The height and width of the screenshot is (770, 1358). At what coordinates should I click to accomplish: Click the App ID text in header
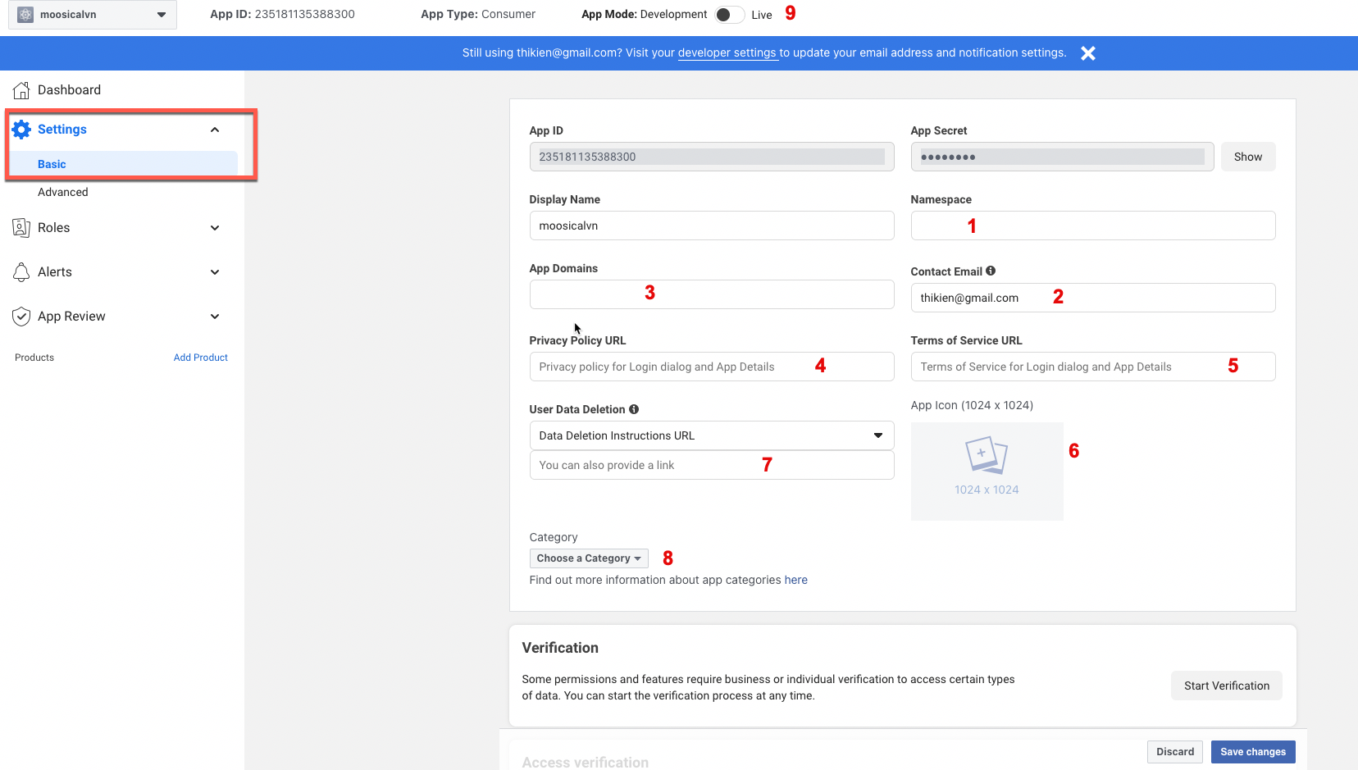pyautogui.click(x=282, y=14)
